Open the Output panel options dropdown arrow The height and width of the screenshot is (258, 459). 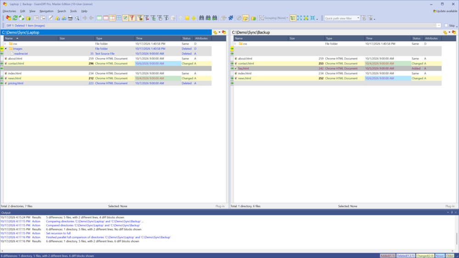(448, 213)
